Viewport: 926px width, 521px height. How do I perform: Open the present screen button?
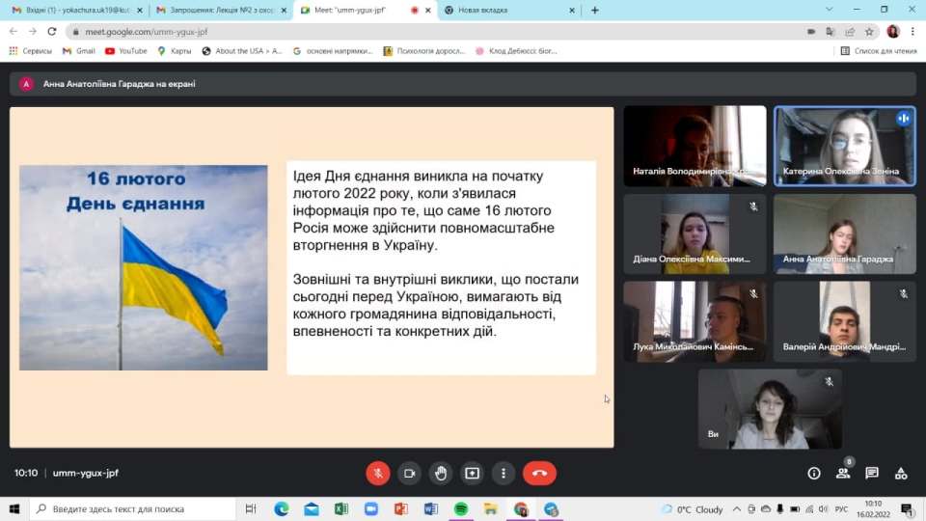click(x=472, y=473)
